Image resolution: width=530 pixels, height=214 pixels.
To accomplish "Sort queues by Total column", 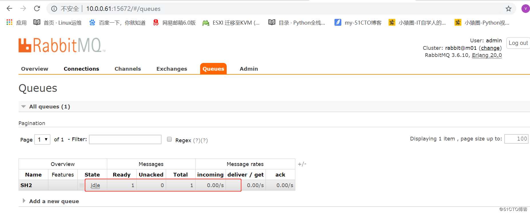I will point(180,175).
